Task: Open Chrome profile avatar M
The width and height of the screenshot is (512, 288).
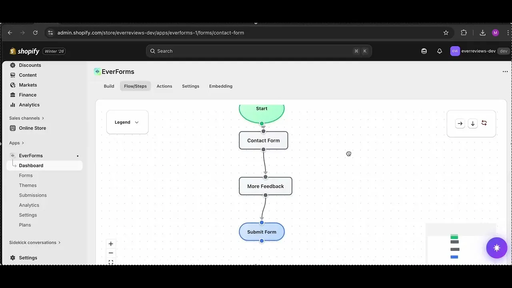Action: [x=495, y=33]
